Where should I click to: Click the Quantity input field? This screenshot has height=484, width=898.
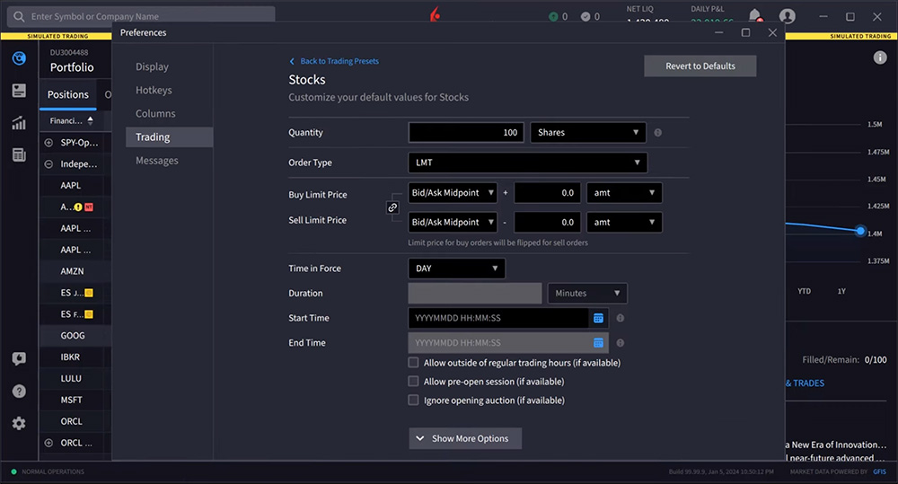pyautogui.click(x=466, y=133)
